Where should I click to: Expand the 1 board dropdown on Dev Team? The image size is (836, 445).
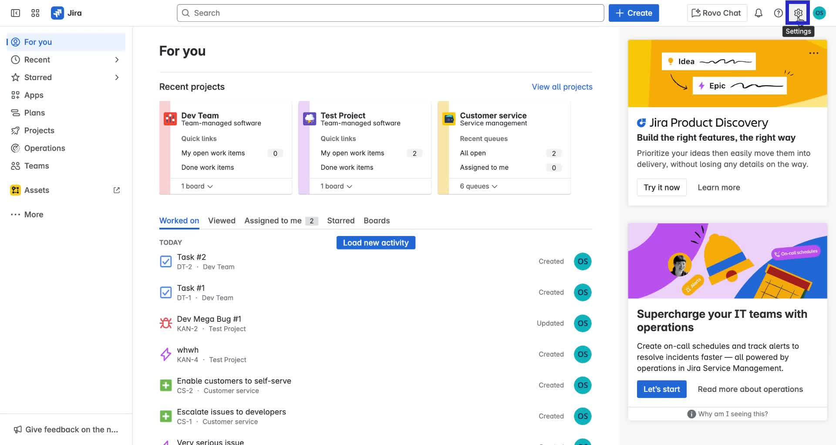coord(197,186)
